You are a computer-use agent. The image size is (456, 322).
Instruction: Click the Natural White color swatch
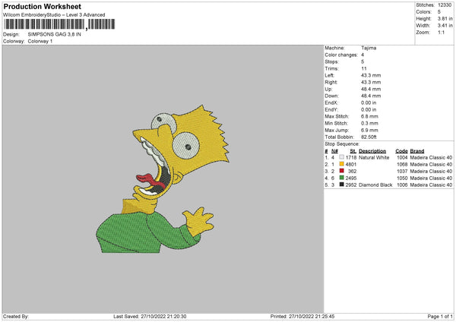pos(341,157)
